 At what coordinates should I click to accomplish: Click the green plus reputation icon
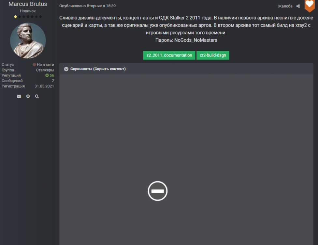[48, 75]
